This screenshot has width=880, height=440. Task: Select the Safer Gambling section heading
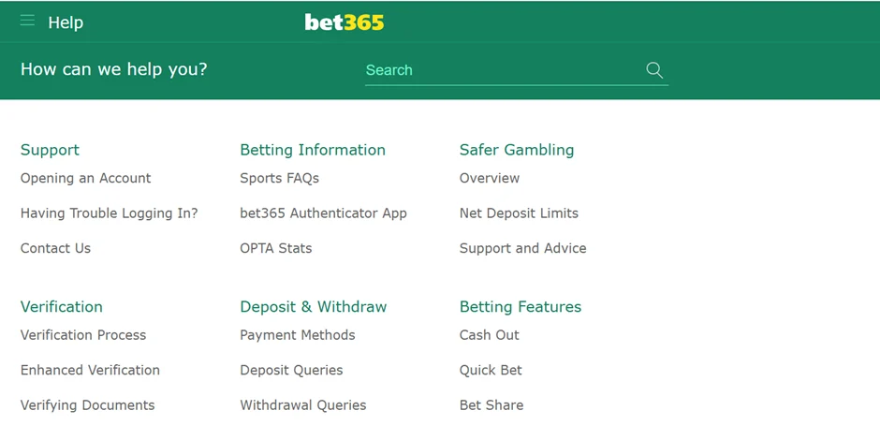tap(517, 150)
